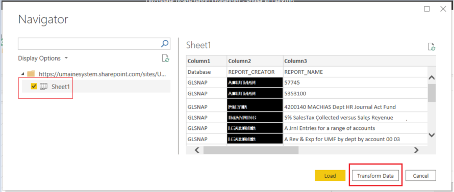Open the Display Options dropdown
Image resolution: width=454 pixels, height=192 pixels.
43,58
